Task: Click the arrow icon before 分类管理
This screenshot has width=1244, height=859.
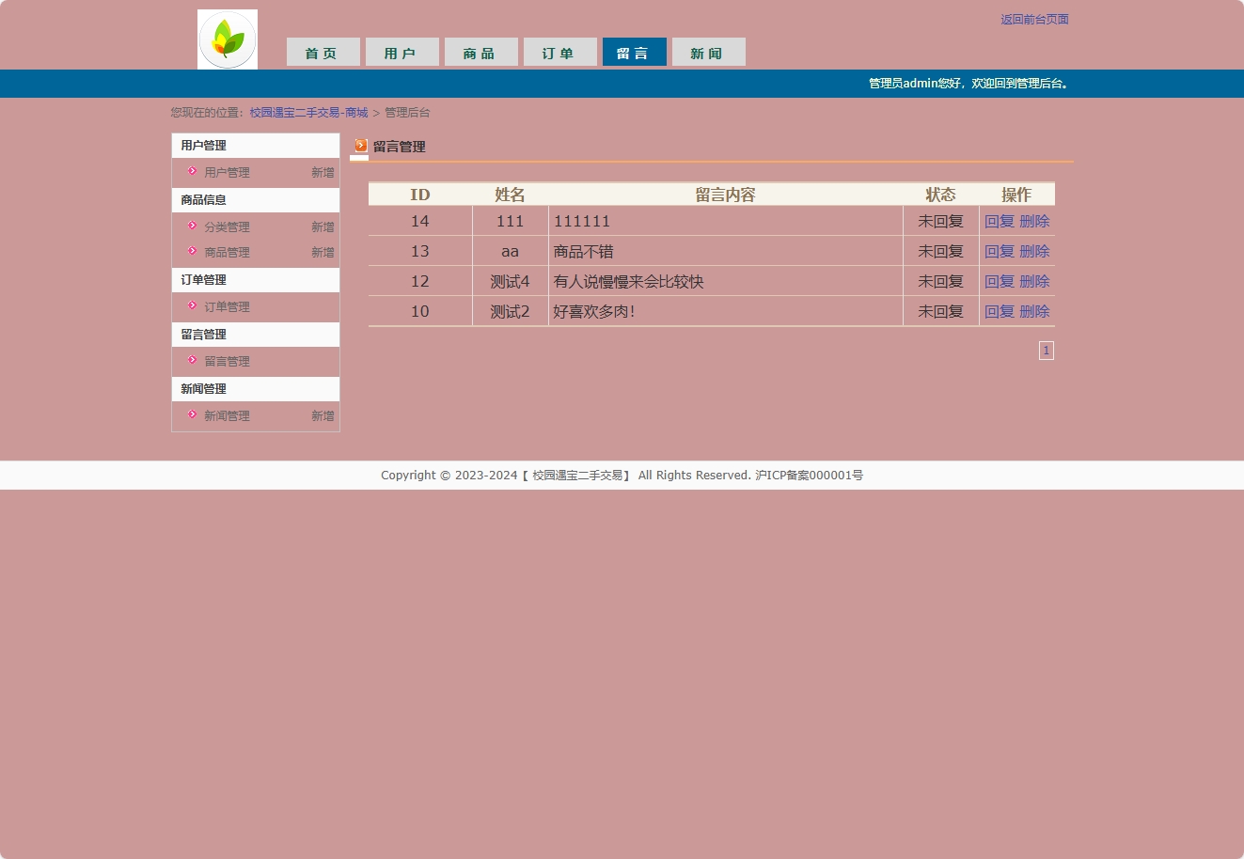Action: [192, 226]
